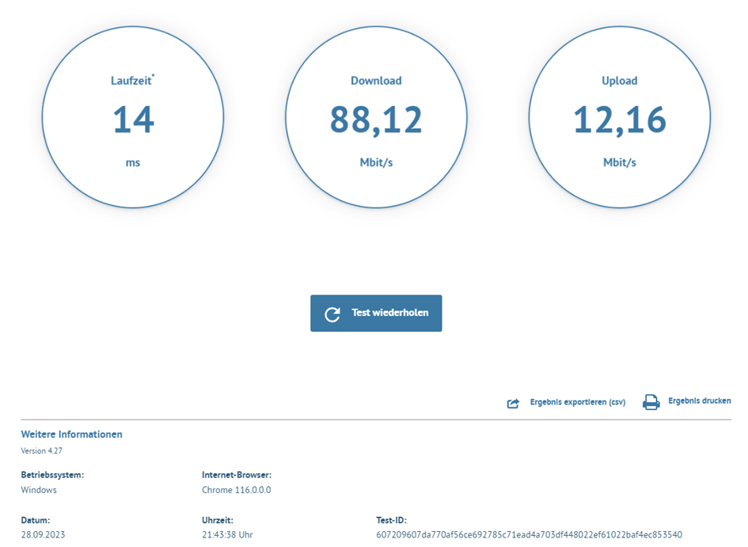
Task: Select upload value 12,16
Action: (x=619, y=120)
